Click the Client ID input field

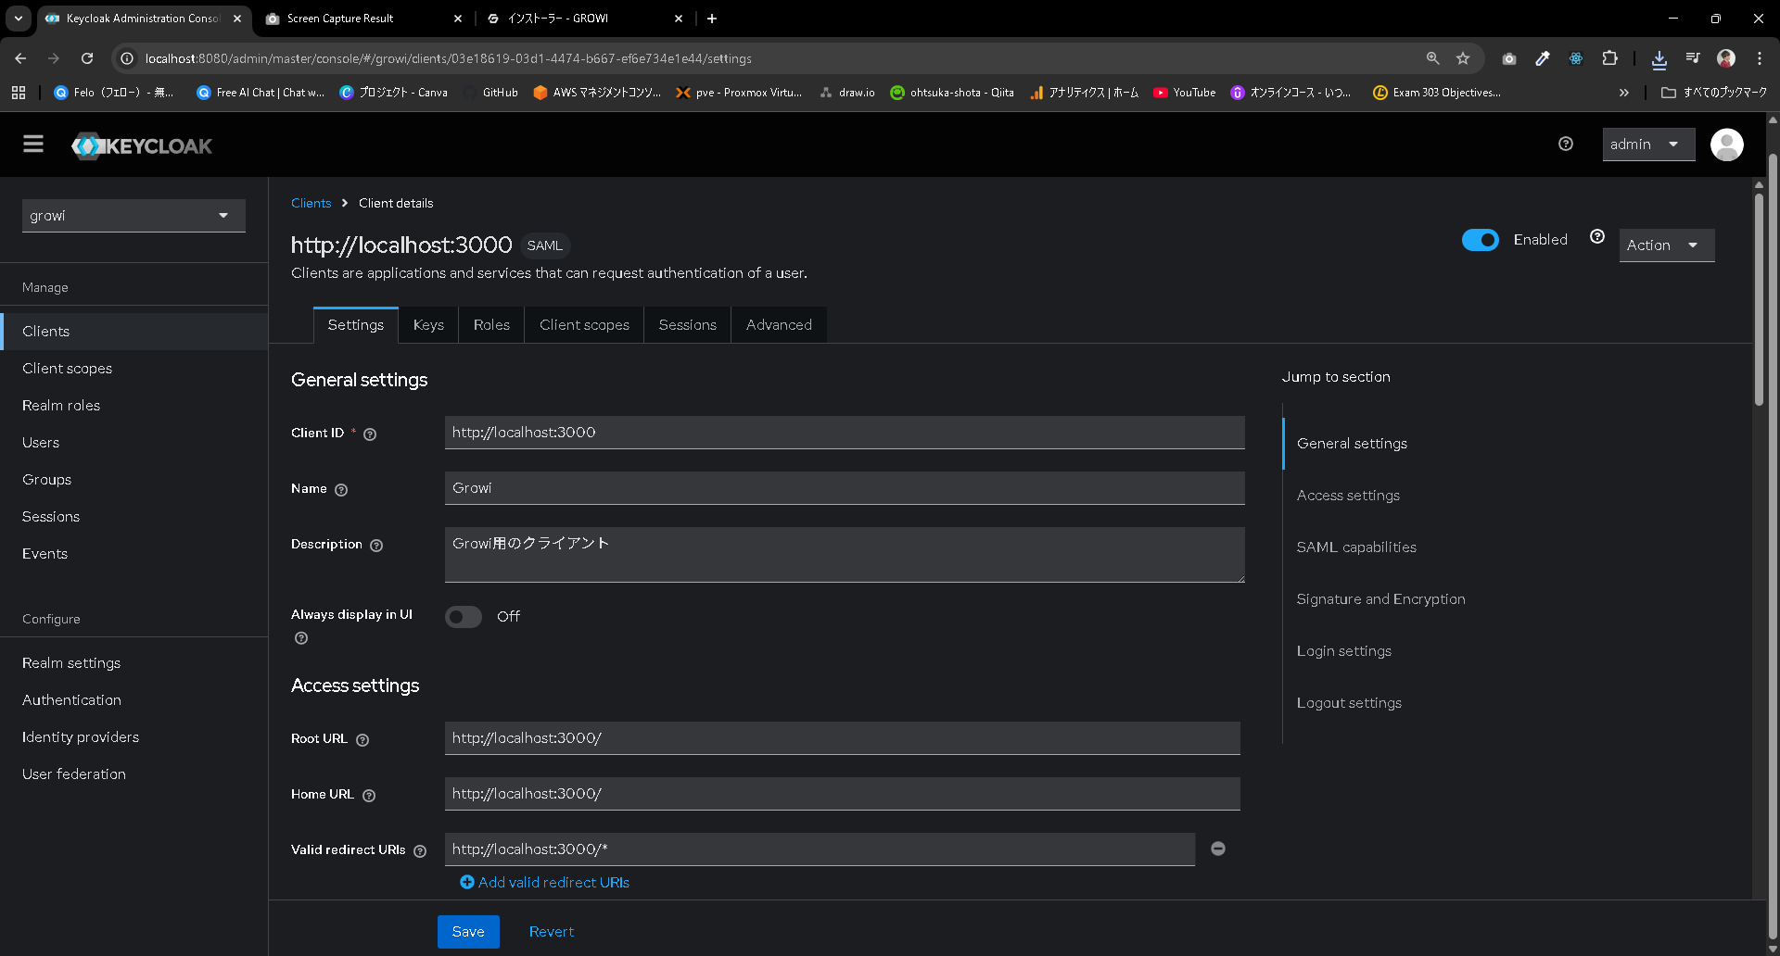(845, 433)
